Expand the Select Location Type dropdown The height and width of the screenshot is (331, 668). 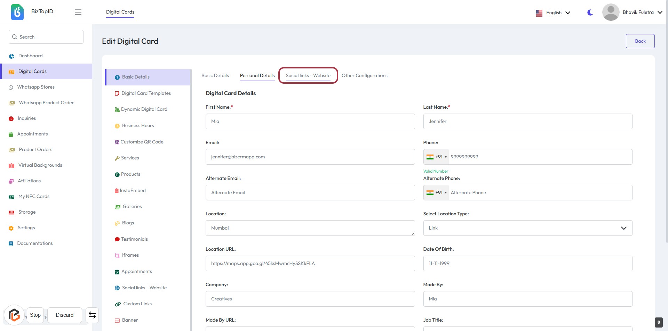[x=527, y=228]
